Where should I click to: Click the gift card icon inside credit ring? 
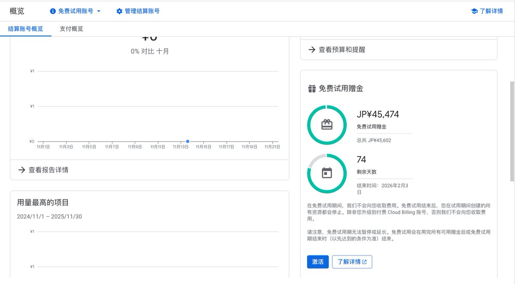(x=327, y=125)
